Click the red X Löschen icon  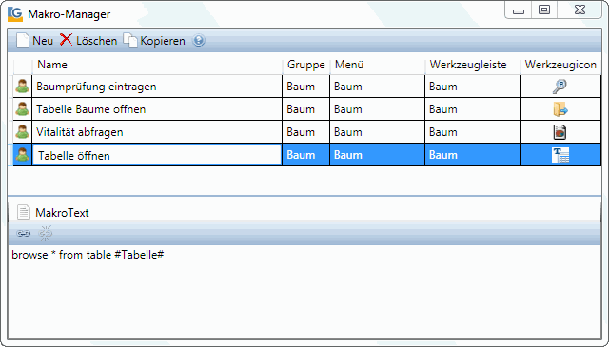point(66,40)
